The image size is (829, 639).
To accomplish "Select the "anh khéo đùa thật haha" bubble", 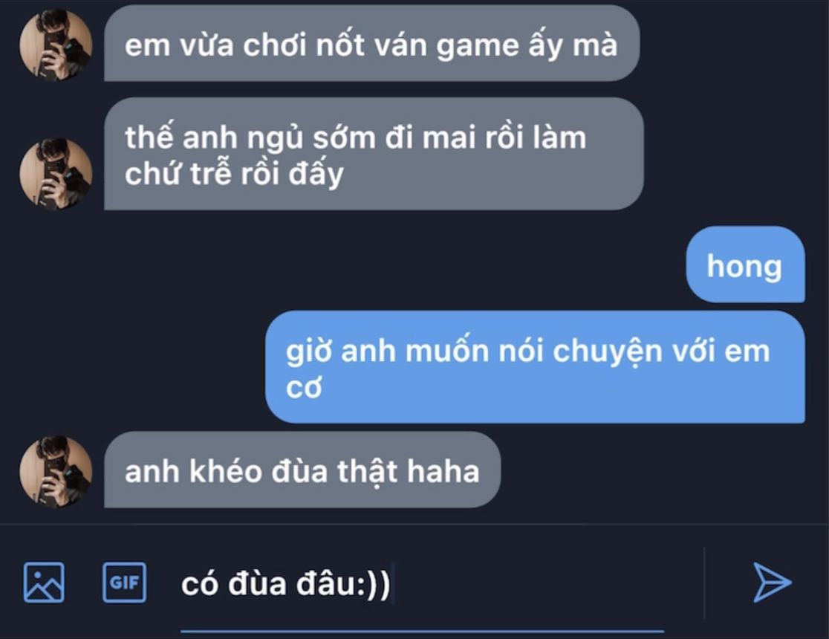I will [302, 470].
